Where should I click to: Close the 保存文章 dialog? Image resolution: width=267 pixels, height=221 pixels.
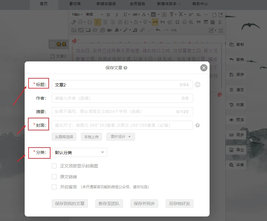(204, 68)
